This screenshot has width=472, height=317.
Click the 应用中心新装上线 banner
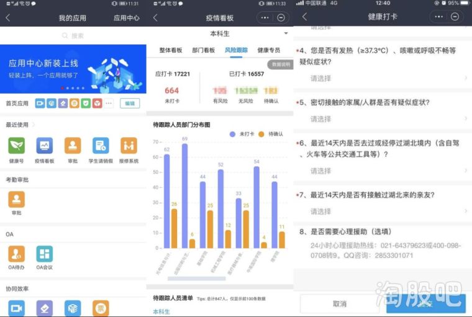73,69
